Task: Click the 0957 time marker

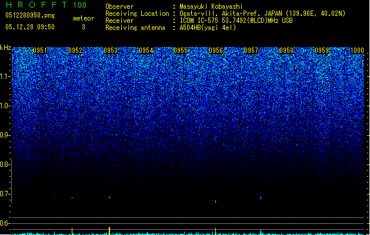Action: pos(251,51)
